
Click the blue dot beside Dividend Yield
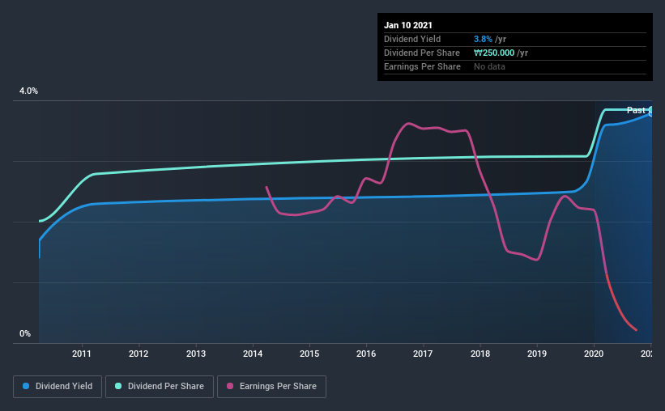tap(25, 387)
